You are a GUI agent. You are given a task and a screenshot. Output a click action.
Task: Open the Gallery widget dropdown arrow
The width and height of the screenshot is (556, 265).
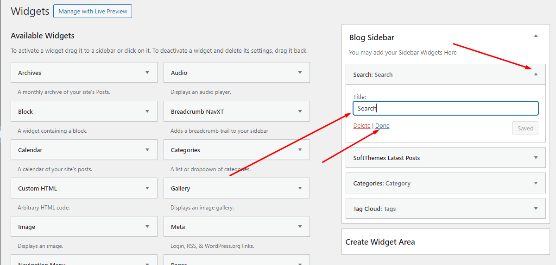pos(300,188)
